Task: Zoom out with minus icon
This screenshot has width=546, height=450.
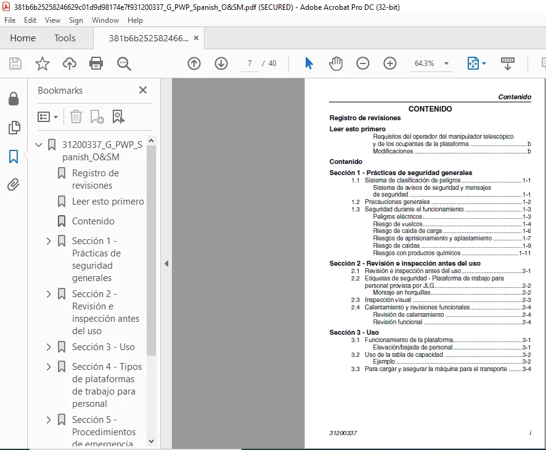Action: (363, 63)
